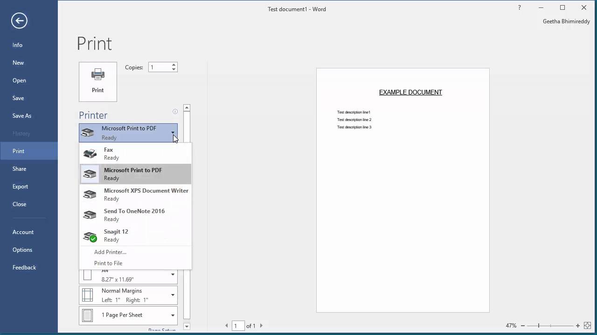Click Add Printer... option
597x335 pixels.
[x=110, y=252]
